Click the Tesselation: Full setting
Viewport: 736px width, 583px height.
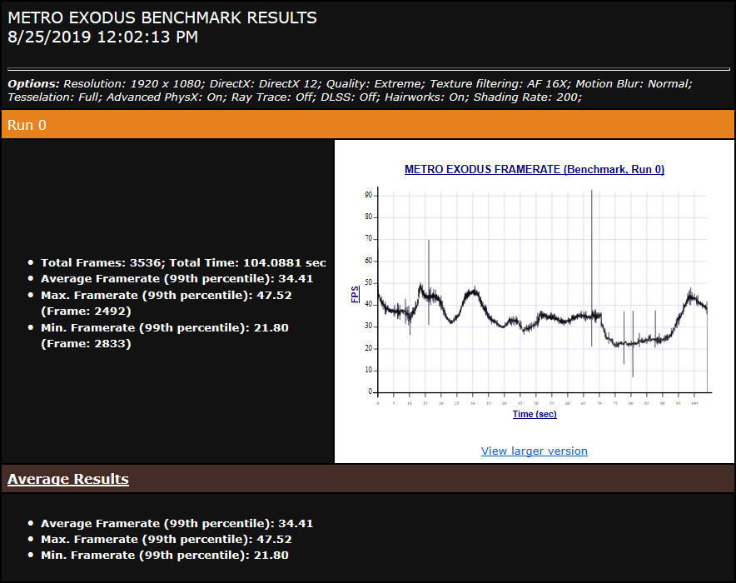(55, 97)
